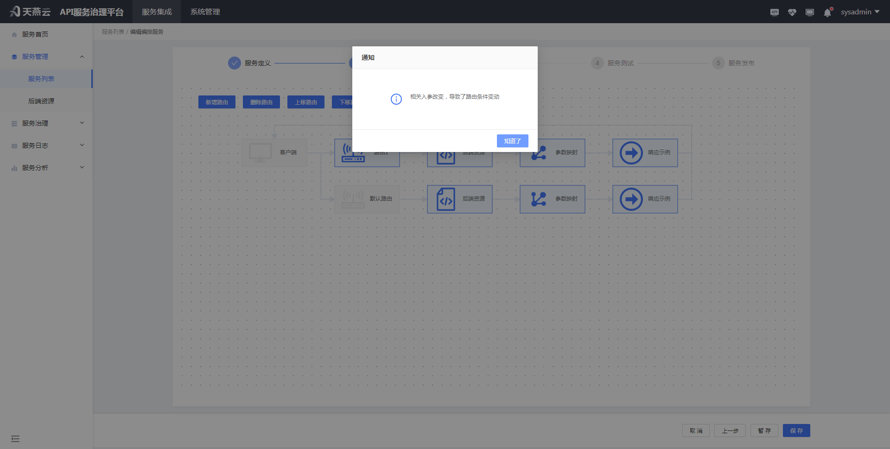Screen dimensions: 890x449
Task: Open notifications via the bell icon
Action: (827, 13)
